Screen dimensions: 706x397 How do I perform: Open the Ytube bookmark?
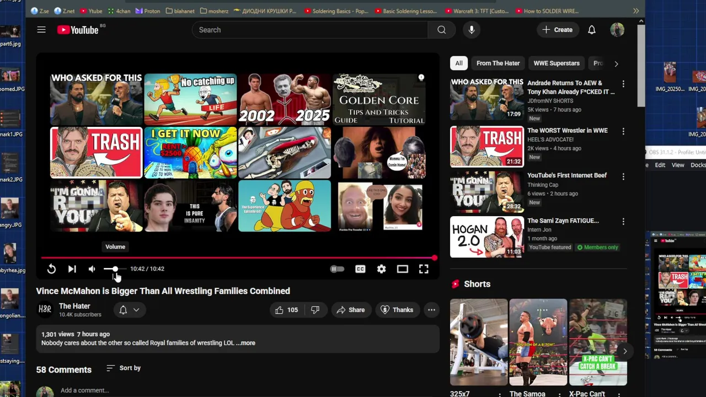pyautogui.click(x=91, y=11)
